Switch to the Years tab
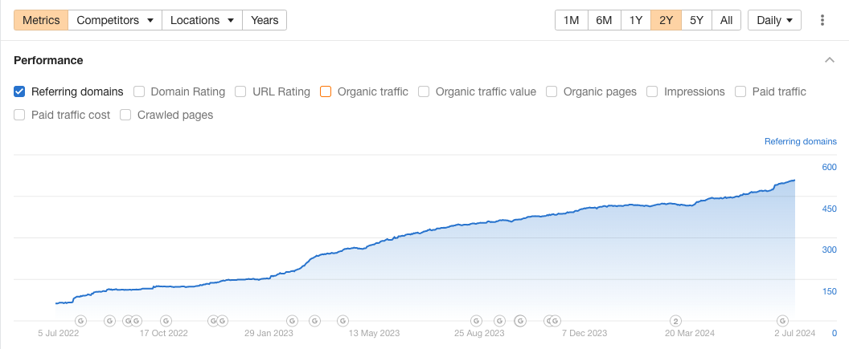The image size is (849, 349). pos(265,20)
